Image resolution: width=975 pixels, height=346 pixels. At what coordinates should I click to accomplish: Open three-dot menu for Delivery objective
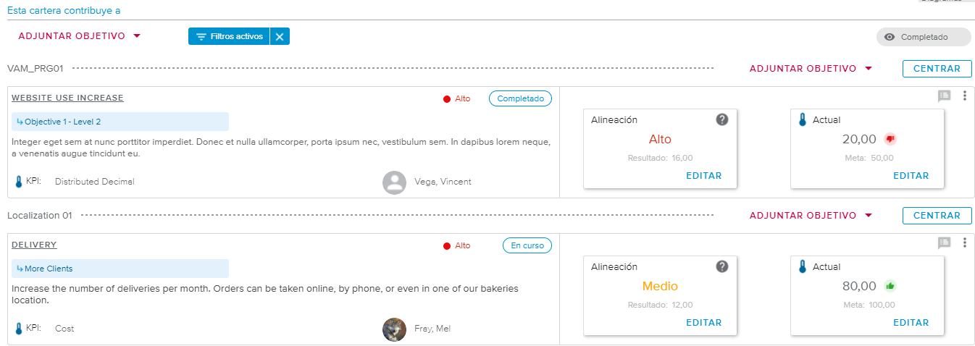(964, 242)
